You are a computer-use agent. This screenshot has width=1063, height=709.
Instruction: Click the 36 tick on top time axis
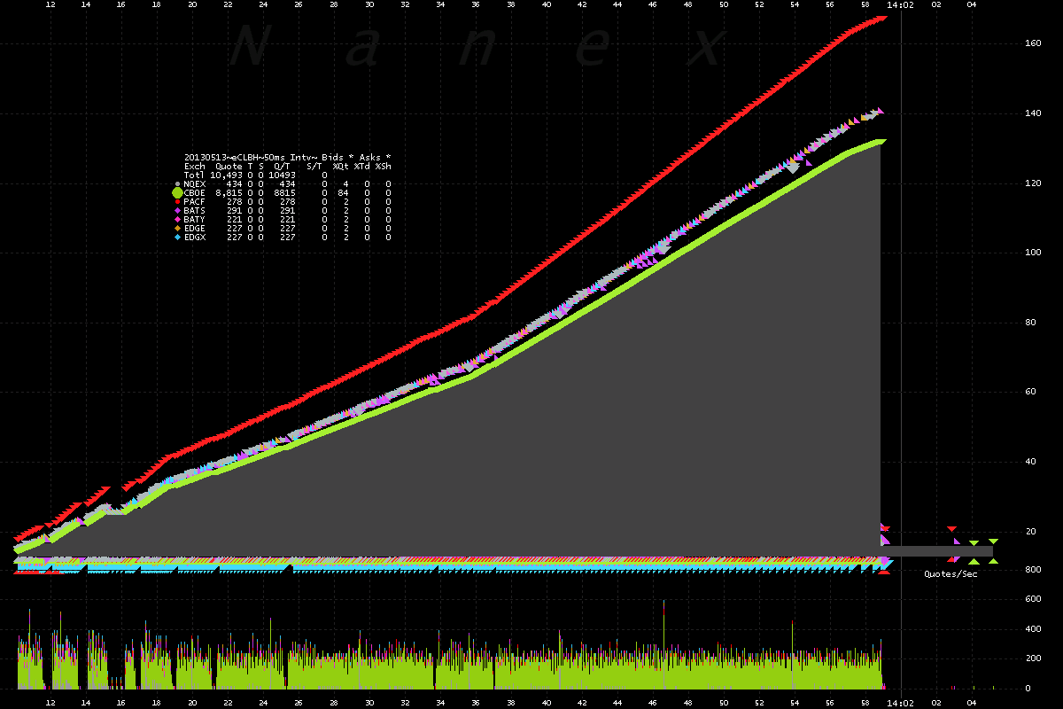[476, 5]
